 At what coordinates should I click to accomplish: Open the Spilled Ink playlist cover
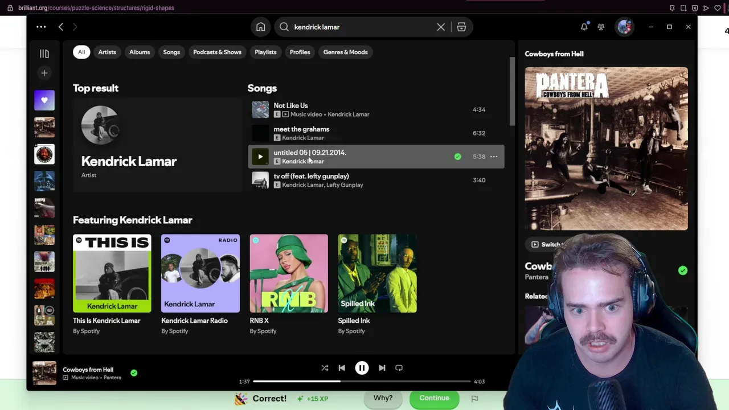(x=377, y=273)
